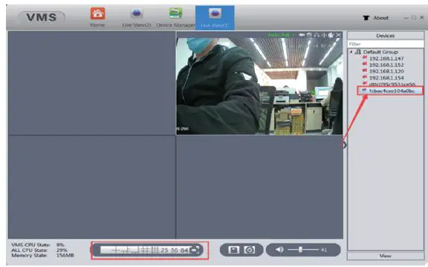Image resolution: width=428 pixels, height=267 pixels.
Task: Select device 192.168.1.120
Action: coord(386,71)
